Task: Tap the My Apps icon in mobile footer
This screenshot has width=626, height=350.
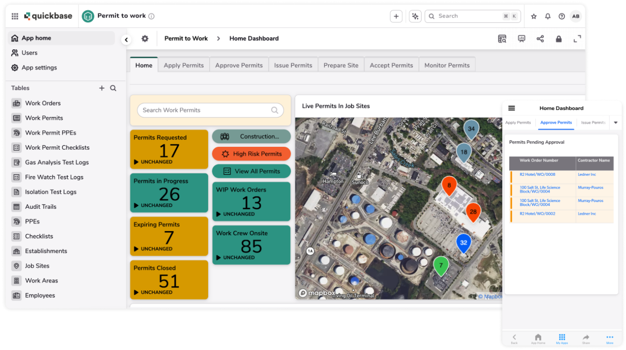Action: tap(562, 338)
